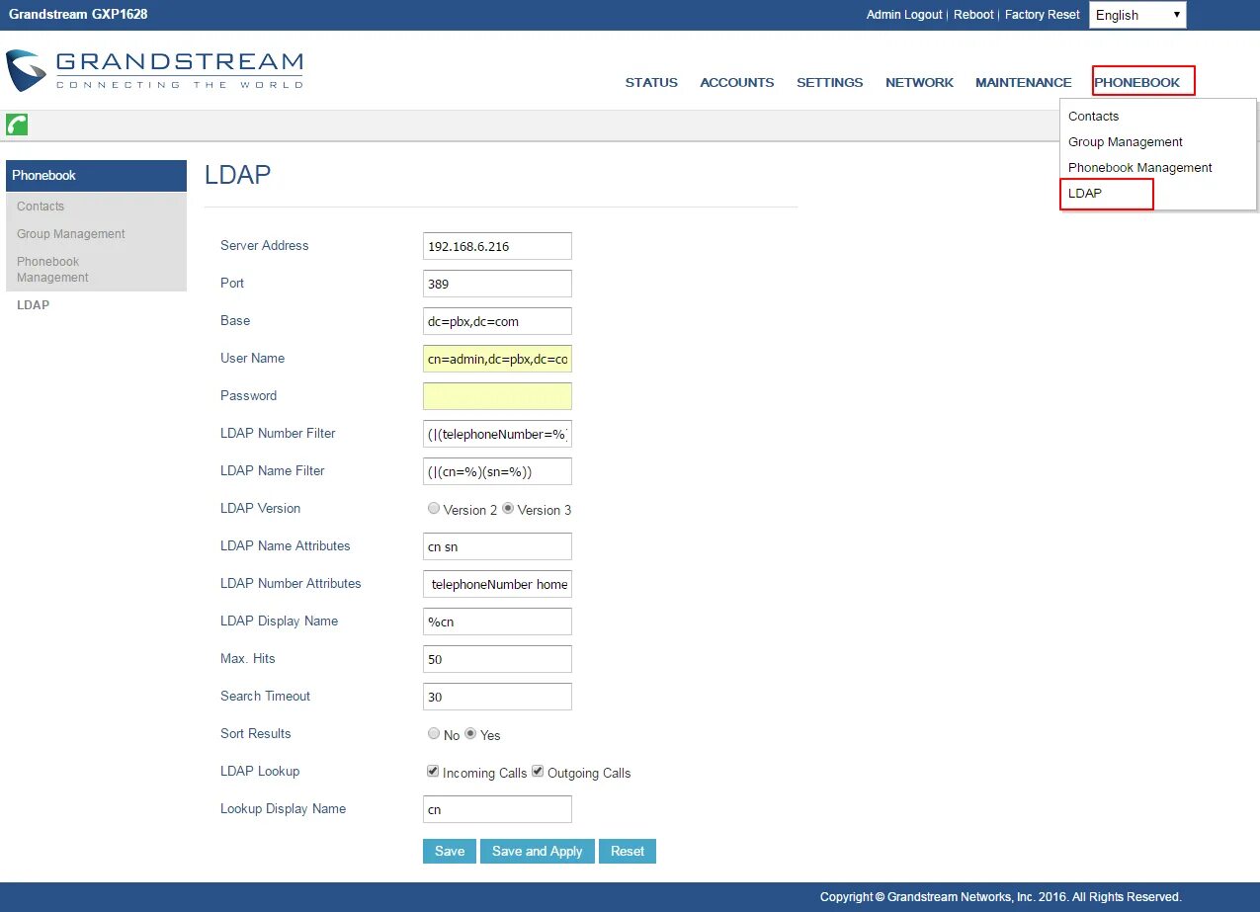The image size is (1260, 912).
Task: Click the Port input field
Action: (497, 284)
